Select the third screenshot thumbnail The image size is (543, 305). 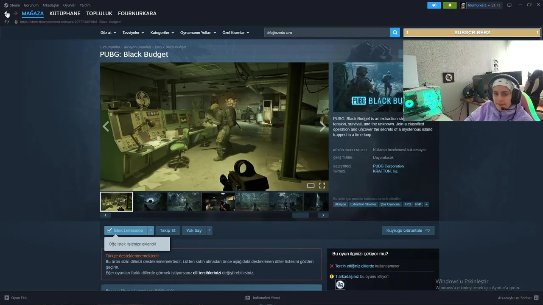pos(184,202)
